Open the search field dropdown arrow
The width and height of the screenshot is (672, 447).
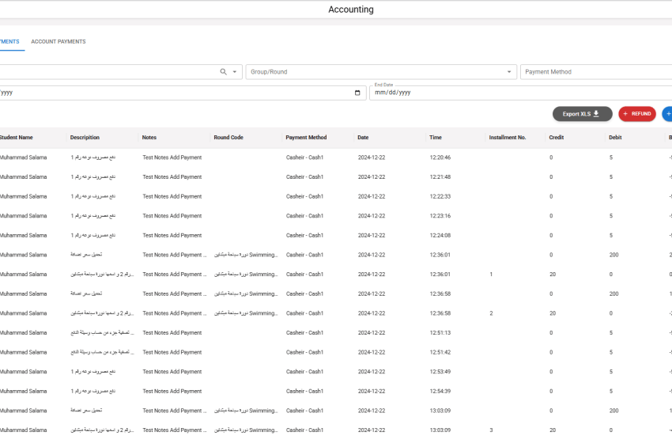click(x=235, y=72)
